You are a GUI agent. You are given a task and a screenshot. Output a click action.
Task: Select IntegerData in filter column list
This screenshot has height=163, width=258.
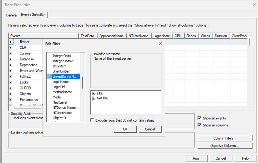point(62,56)
